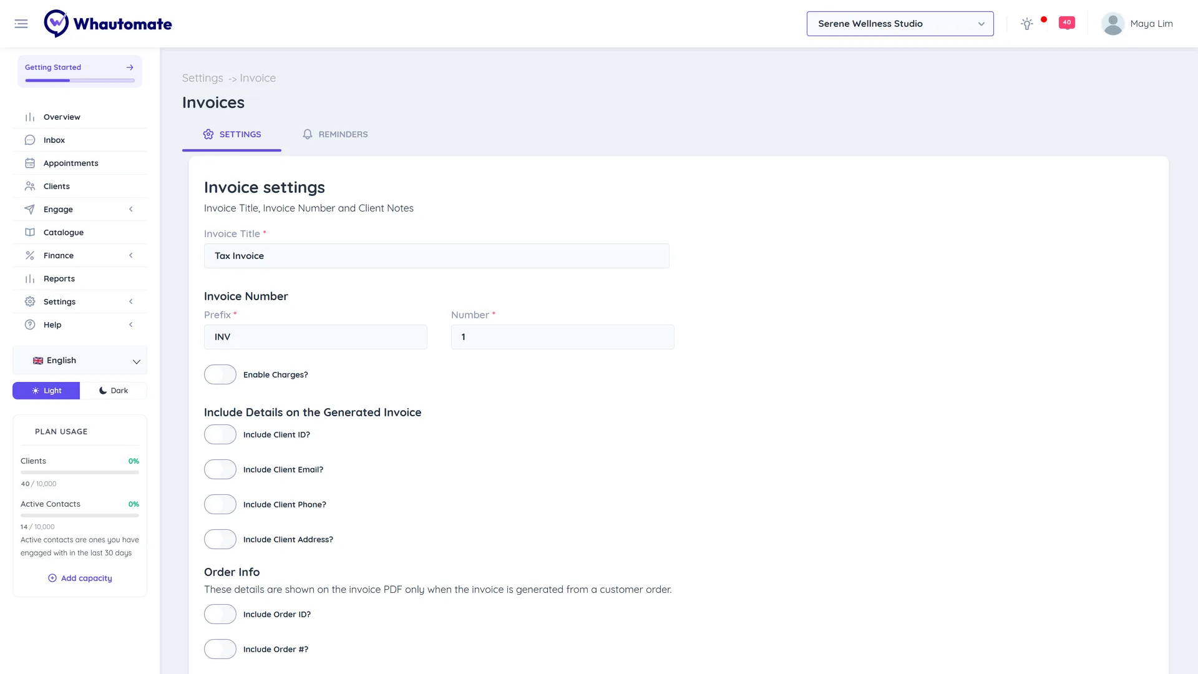Open Reports chart icon in sidebar
1198x674 pixels.
pos(30,279)
